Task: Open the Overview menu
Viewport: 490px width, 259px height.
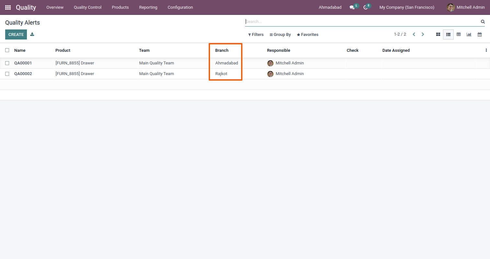Action: pos(55,7)
